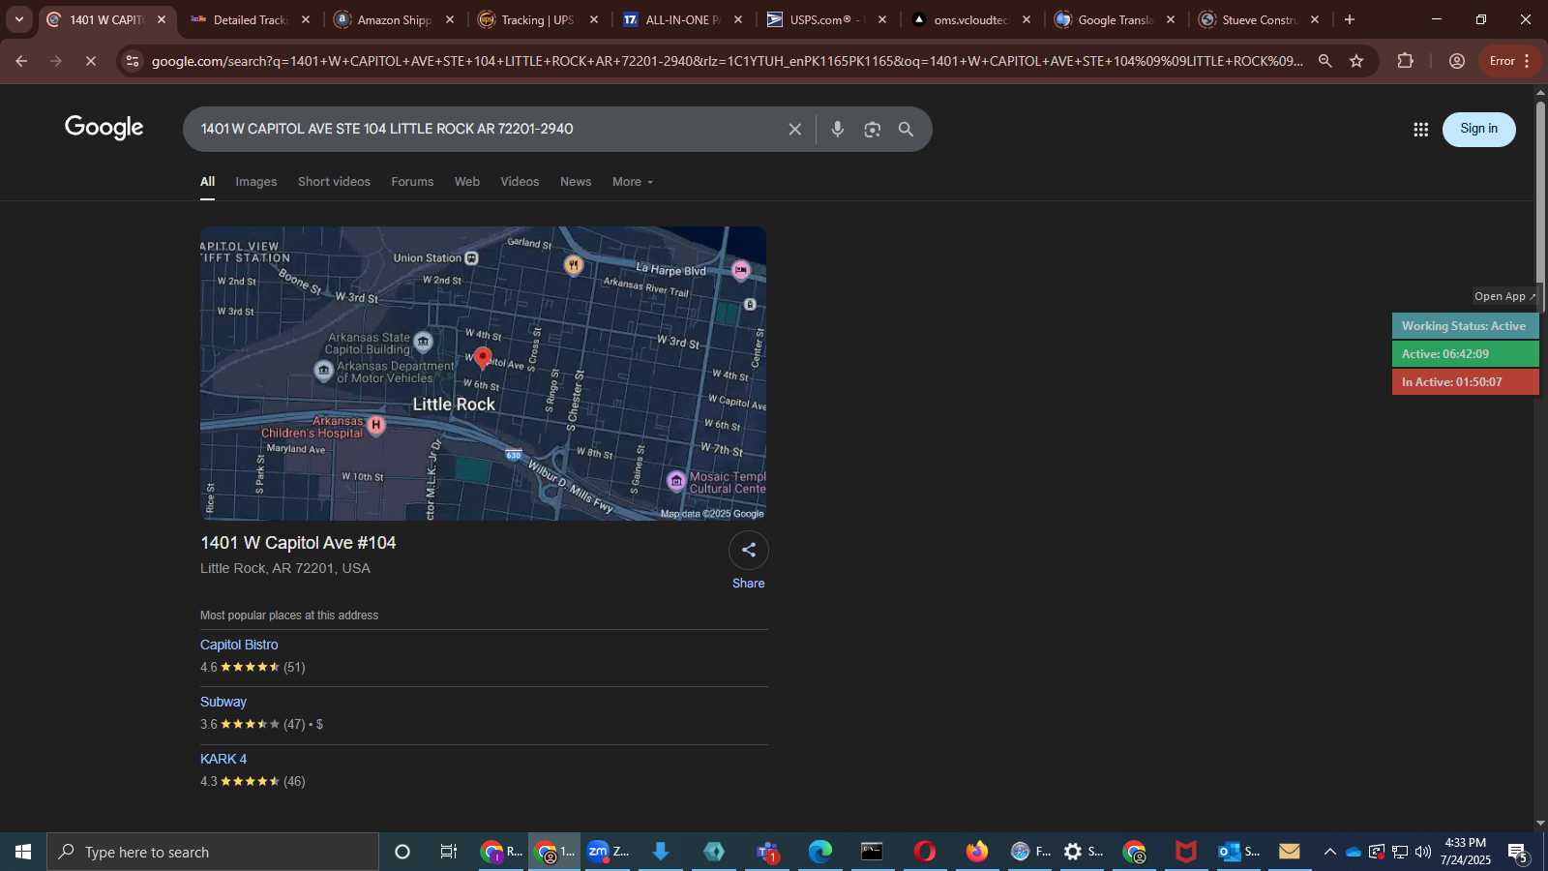Open page zoom indicator in address bar
1548x871 pixels.
coord(1325,61)
